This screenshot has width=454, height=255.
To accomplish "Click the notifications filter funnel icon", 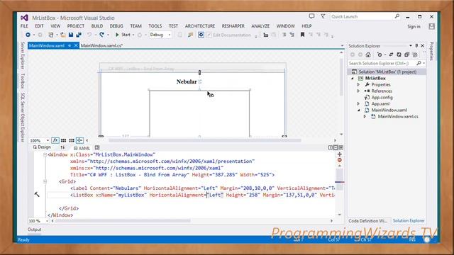I will click(323, 16).
